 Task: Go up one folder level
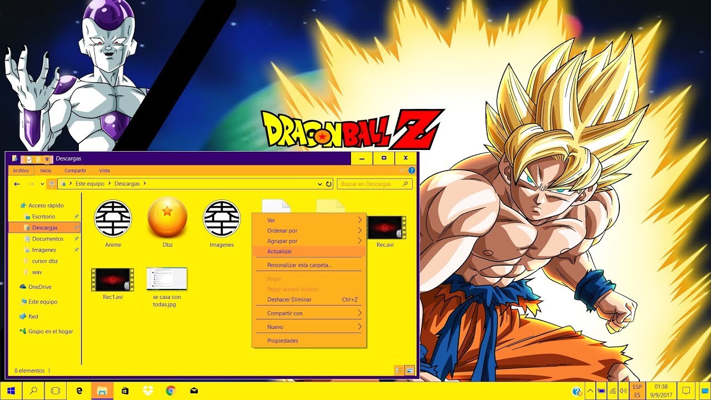pyautogui.click(x=52, y=184)
